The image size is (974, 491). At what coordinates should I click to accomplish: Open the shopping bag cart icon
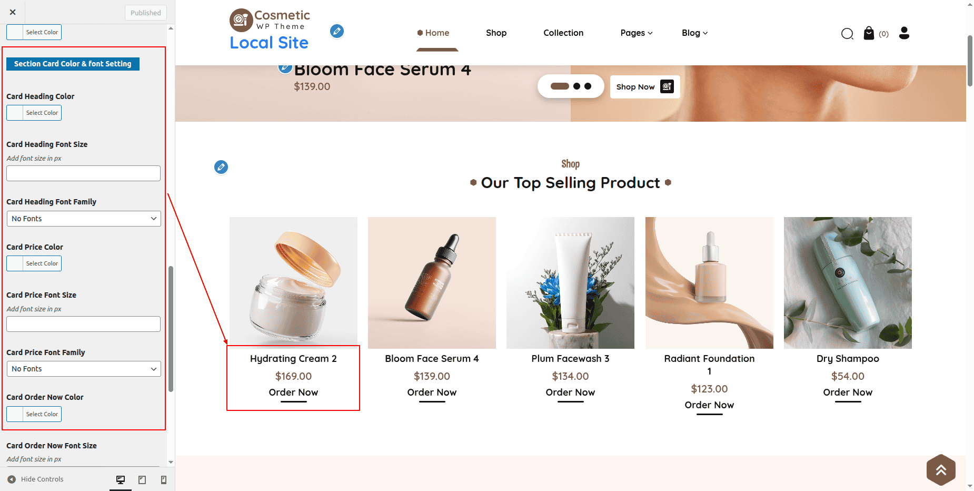(x=869, y=33)
